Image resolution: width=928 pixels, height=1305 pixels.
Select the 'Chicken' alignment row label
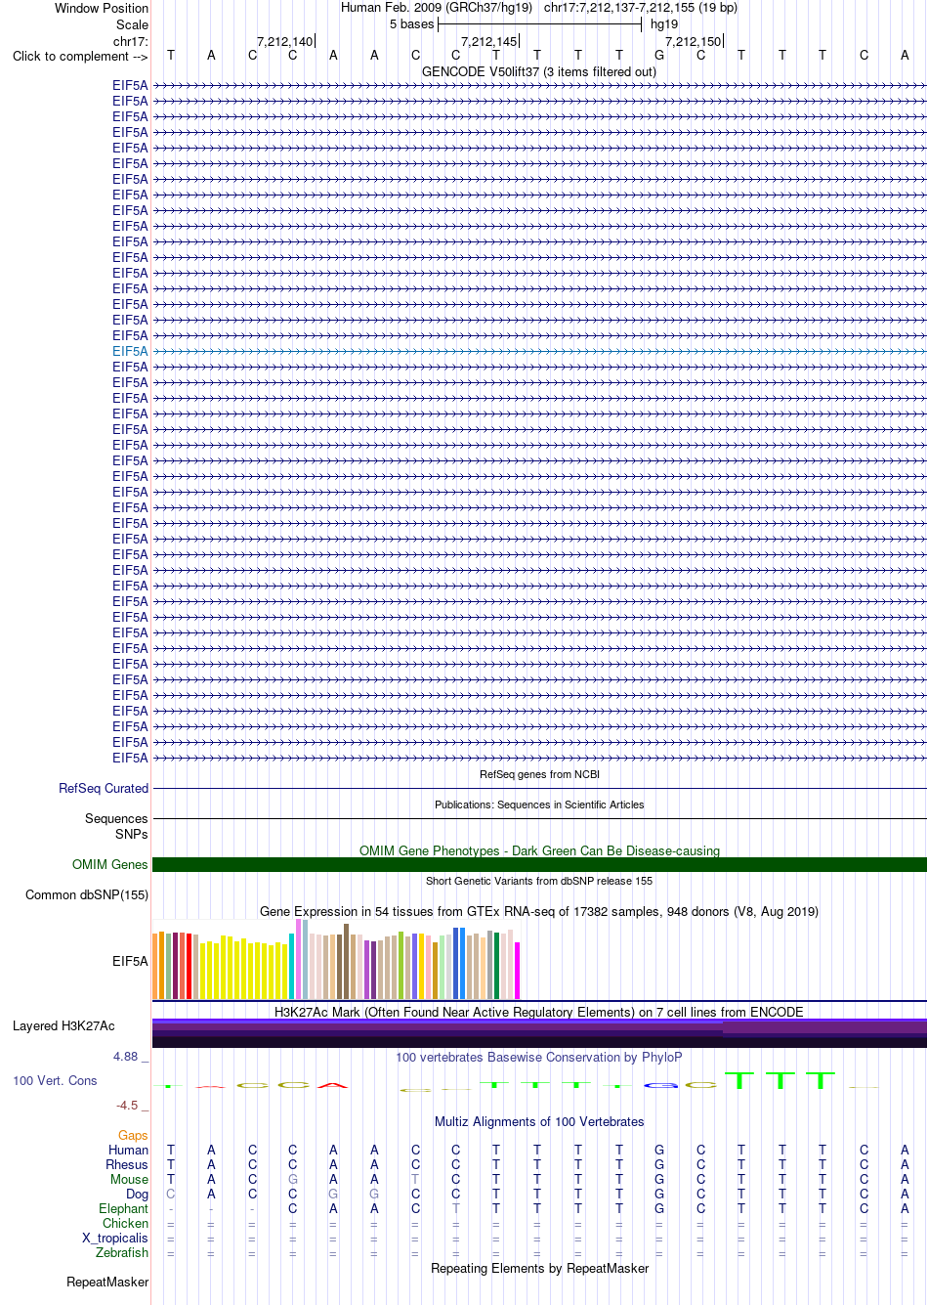click(125, 1223)
